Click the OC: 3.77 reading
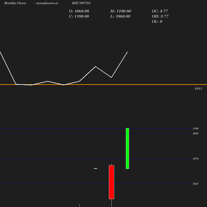 [x=160, y=11]
